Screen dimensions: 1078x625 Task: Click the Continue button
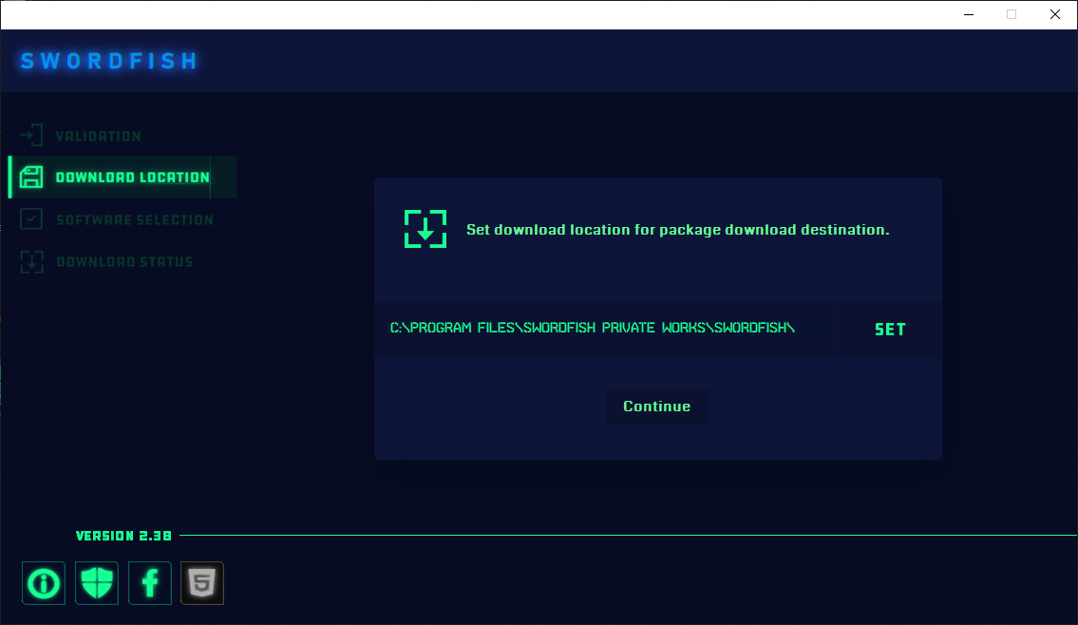coord(656,407)
